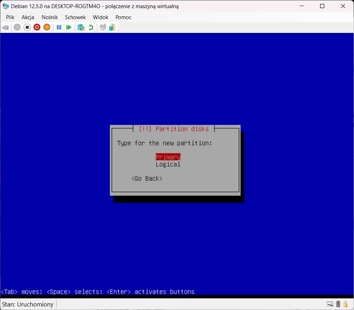Click the last blue-yellow toolbar icon
Viewport: 354px width, 310px height.
112,27
